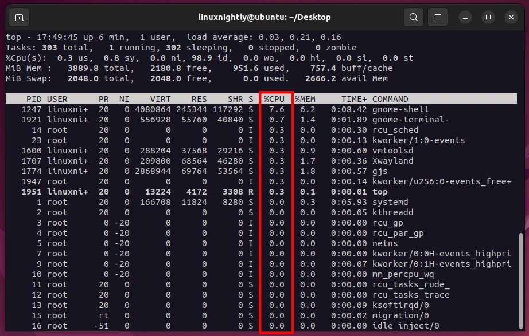The height and width of the screenshot is (336, 529).
Task: Click the 6.2 memory value for gnome-shell
Action: (308, 109)
